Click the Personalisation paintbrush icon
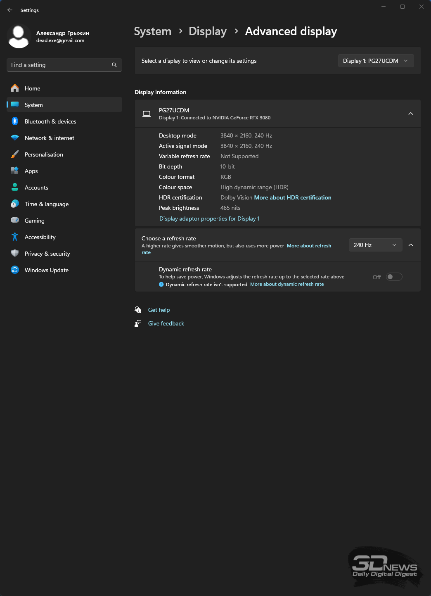Image resolution: width=431 pixels, height=596 pixels. click(15, 154)
